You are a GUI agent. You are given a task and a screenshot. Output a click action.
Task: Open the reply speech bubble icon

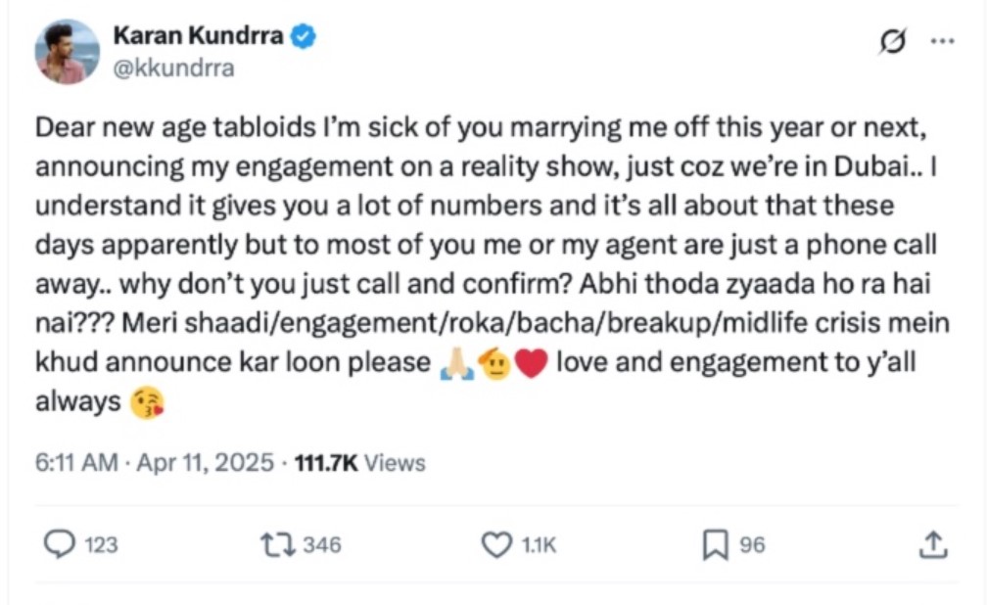[x=60, y=544]
